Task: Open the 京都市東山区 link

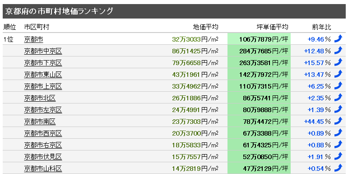Action: click(43, 75)
